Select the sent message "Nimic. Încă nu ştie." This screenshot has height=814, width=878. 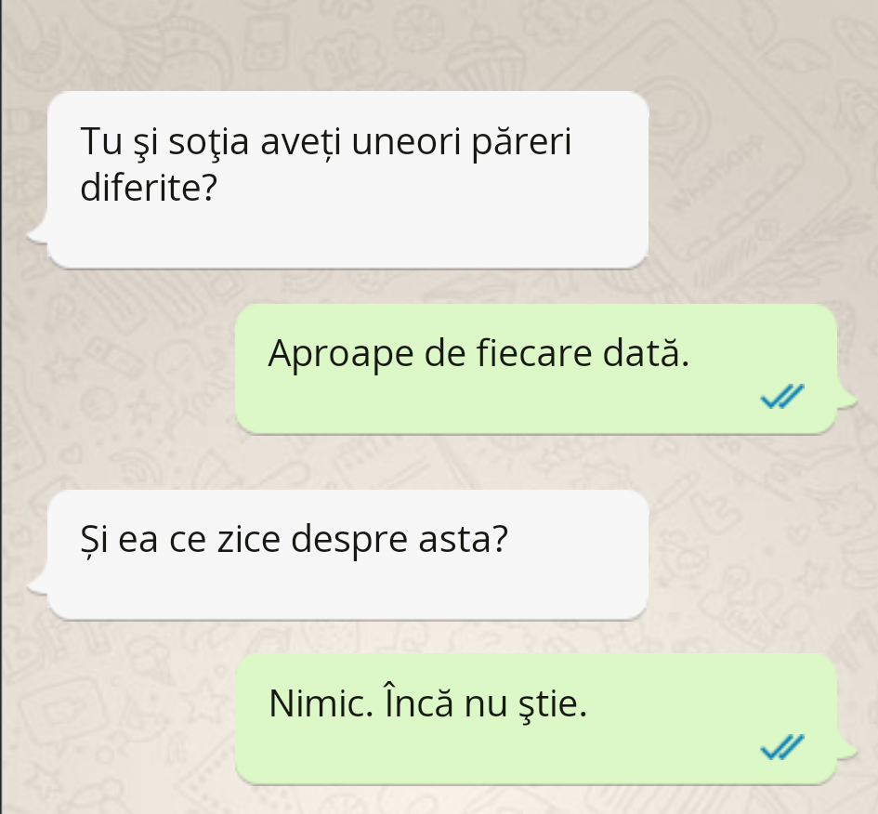(536, 719)
